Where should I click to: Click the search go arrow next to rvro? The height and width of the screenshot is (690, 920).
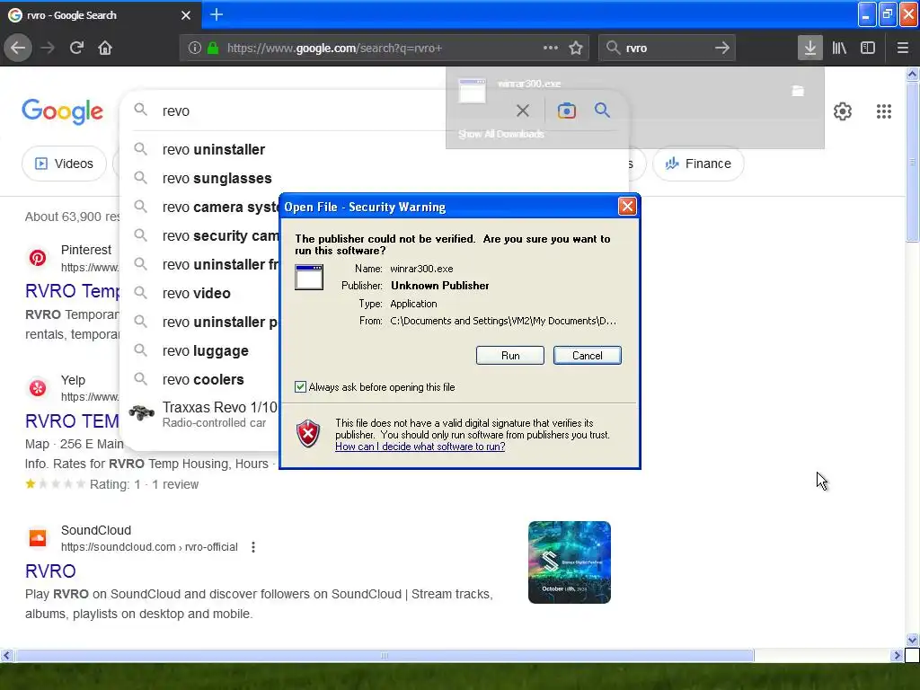point(722,48)
